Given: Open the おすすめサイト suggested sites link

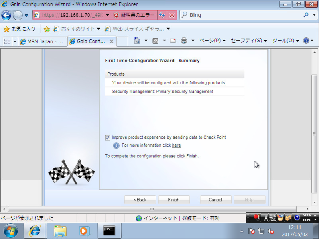Looking at the screenshot, I should click(x=77, y=29).
